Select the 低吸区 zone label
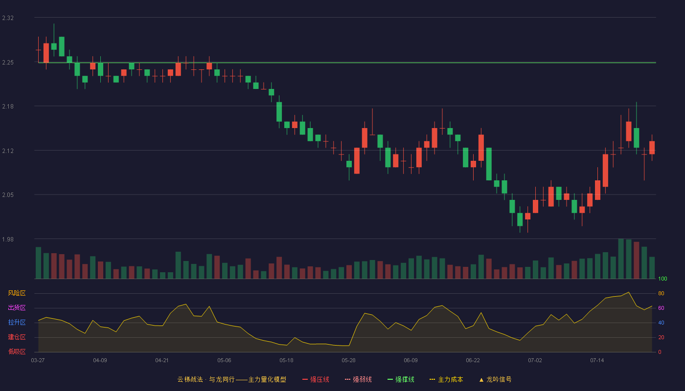Viewport: 685px width, 391px height. click(17, 352)
